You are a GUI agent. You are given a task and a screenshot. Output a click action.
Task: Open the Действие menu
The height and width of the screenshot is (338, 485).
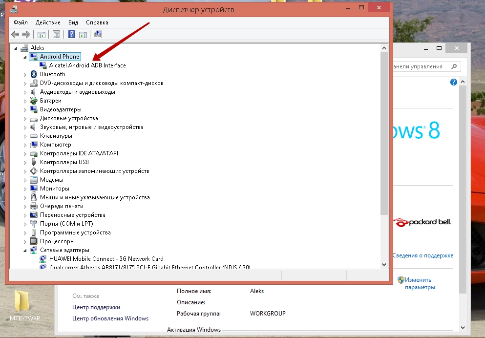tap(48, 22)
